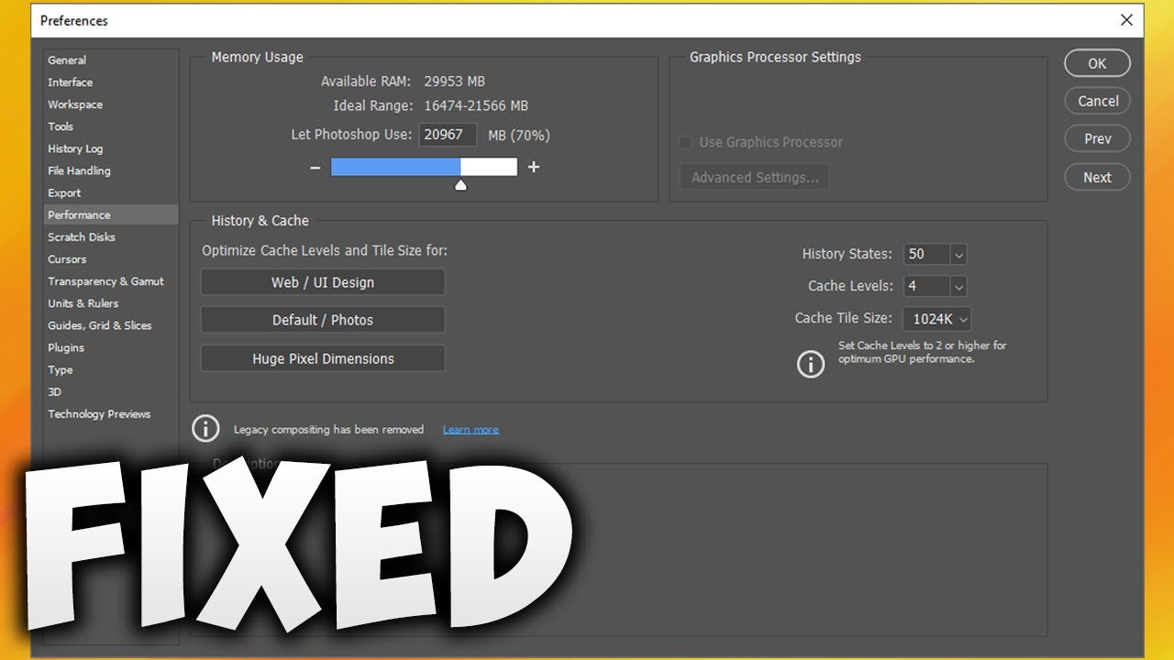
Task: Click the Huge Pixel Dimensions button
Action: click(323, 358)
